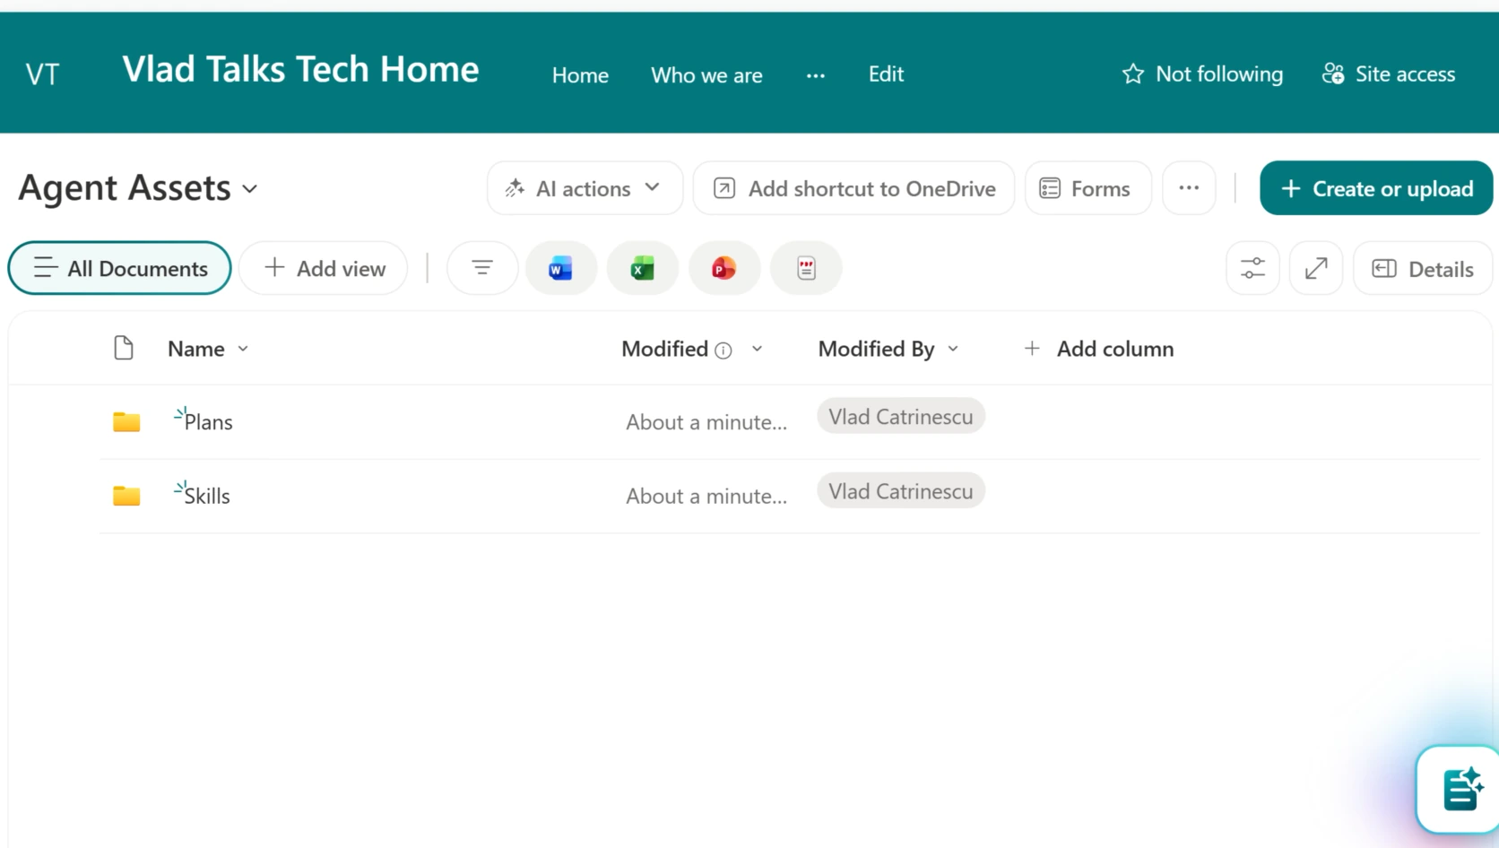
Task: Click Vlad Catrinescu in Skills row
Action: (901, 491)
